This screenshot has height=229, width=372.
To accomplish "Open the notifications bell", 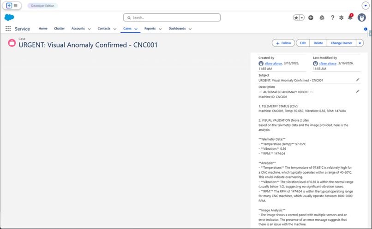I will click(x=350, y=17).
